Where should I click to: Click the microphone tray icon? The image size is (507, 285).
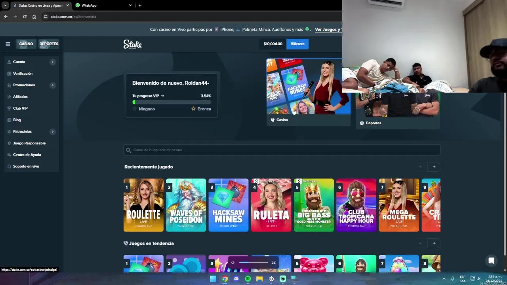452,279
